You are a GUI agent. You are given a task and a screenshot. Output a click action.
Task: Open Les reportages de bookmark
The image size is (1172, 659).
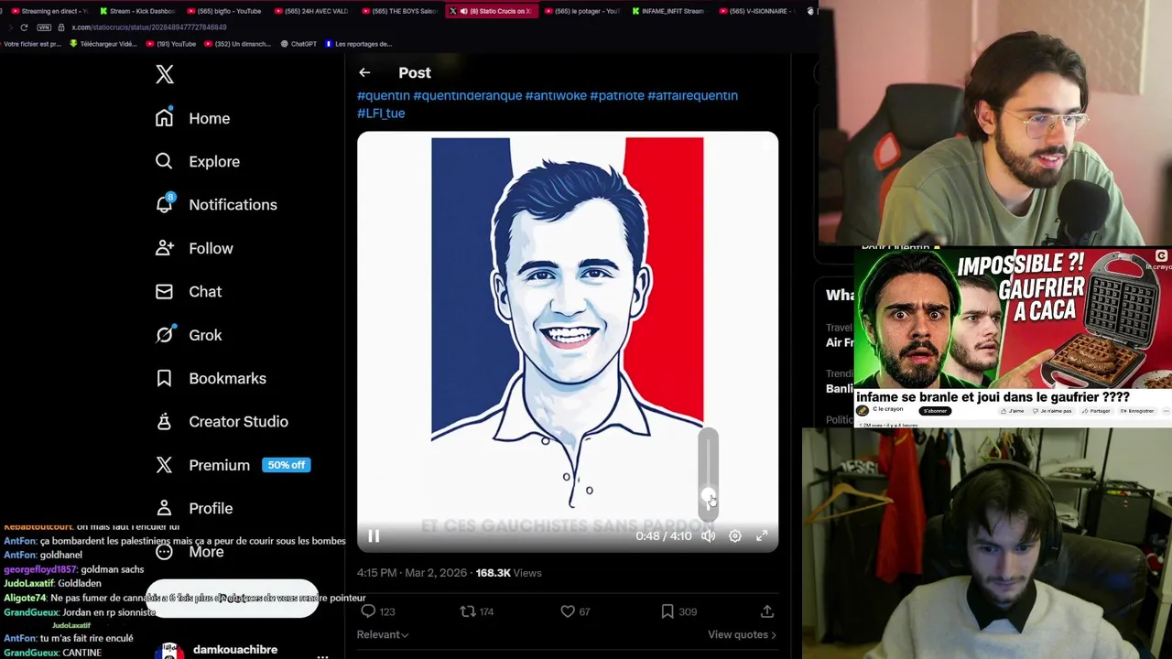[x=359, y=44]
